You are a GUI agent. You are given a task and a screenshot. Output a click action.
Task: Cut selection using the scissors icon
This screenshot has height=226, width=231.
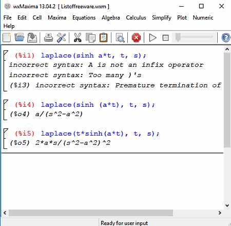pos(78,37)
